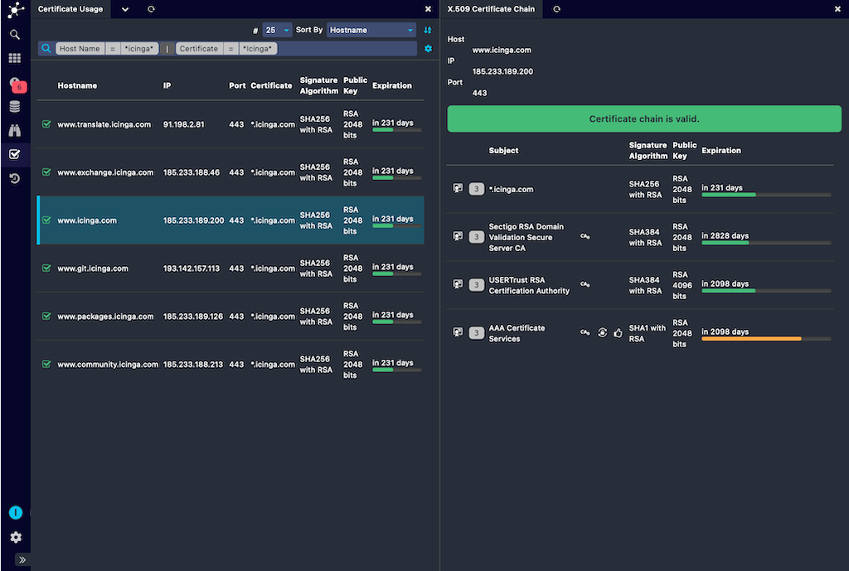Click the IP 185.233.188.46 cell
849x571 pixels.
[x=192, y=172]
